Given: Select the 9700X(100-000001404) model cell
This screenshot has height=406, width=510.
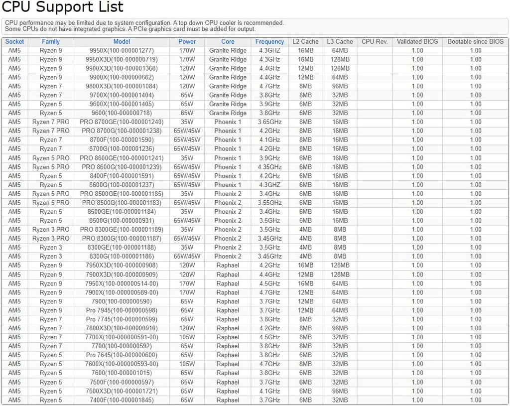Looking at the screenshot, I should pos(122,95).
